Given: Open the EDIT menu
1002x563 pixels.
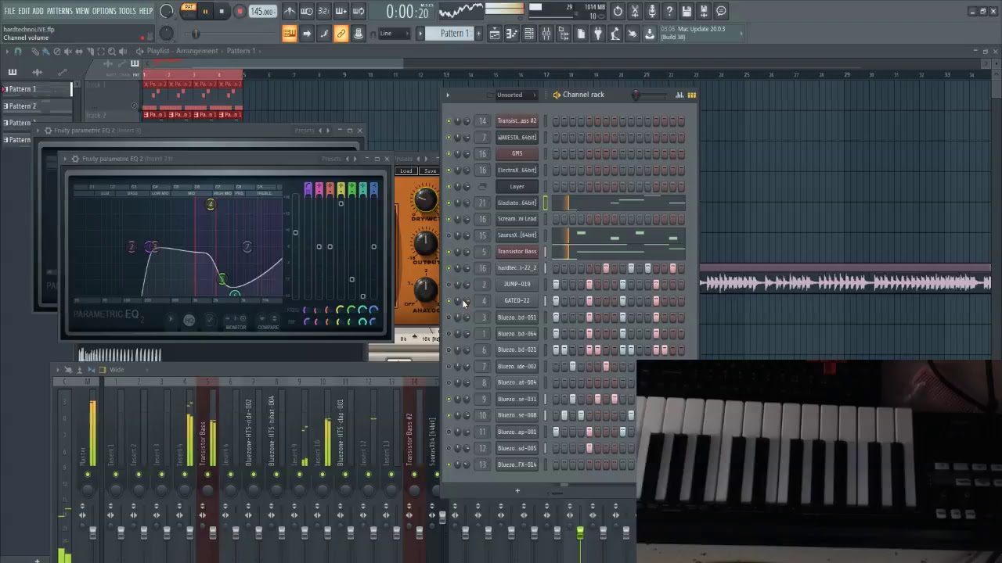Looking at the screenshot, I should pyautogui.click(x=24, y=11).
